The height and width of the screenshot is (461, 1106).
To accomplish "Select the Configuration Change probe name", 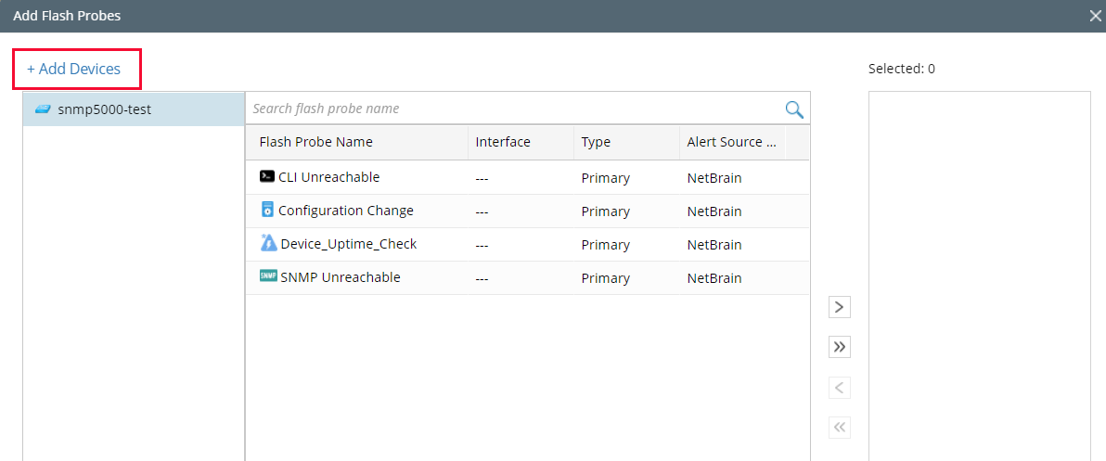I will coord(345,211).
